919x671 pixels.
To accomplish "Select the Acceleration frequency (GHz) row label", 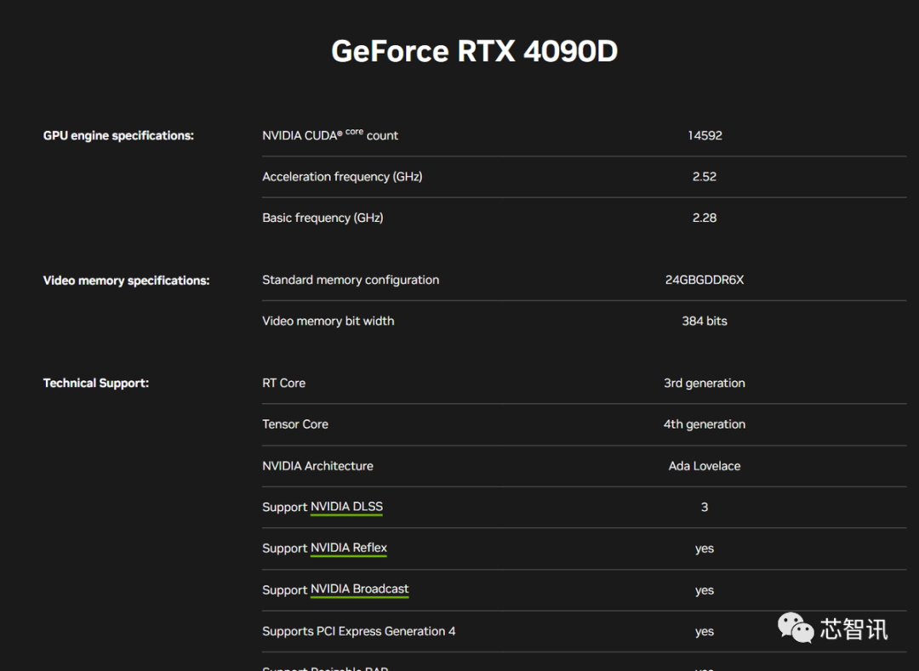I will [342, 177].
